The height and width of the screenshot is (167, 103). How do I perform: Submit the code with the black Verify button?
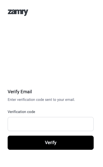click(51, 143)
